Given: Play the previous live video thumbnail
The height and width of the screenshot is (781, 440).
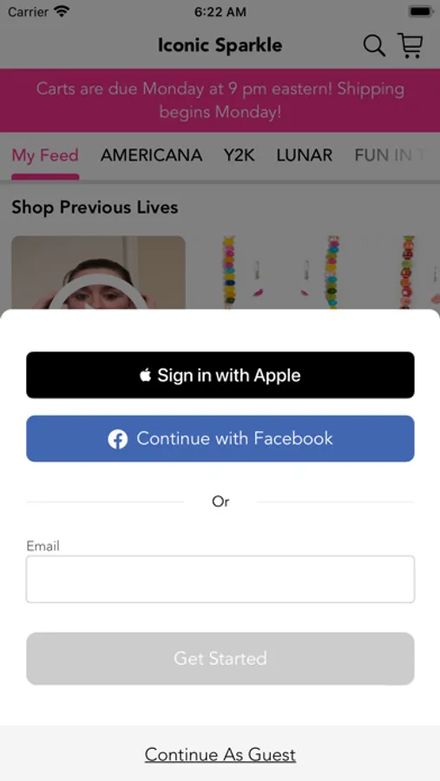Looking at the screenshot, I should tap(98, 272).
